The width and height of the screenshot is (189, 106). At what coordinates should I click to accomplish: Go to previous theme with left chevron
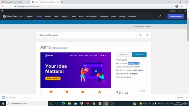(x=140, y=35)
